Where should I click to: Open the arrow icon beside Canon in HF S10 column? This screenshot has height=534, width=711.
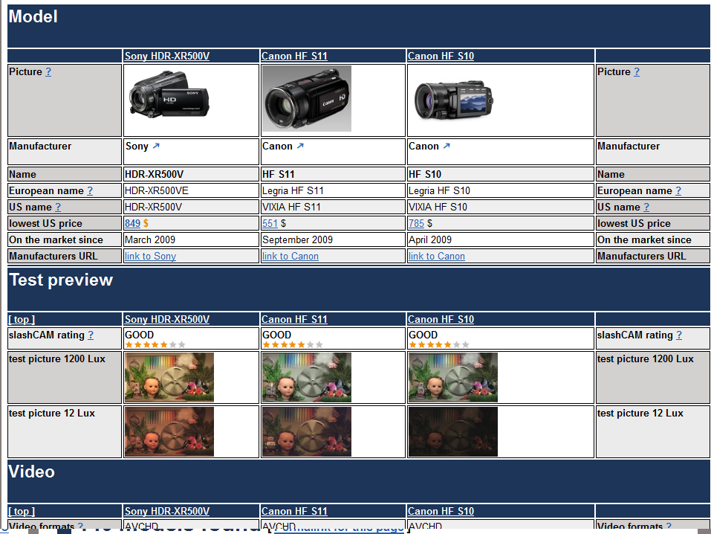pyautogui.click(x=447, y=146)
